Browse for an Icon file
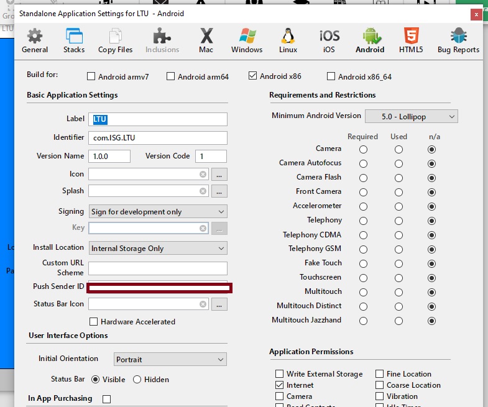 pyautogui.click(x=219, y=175)
